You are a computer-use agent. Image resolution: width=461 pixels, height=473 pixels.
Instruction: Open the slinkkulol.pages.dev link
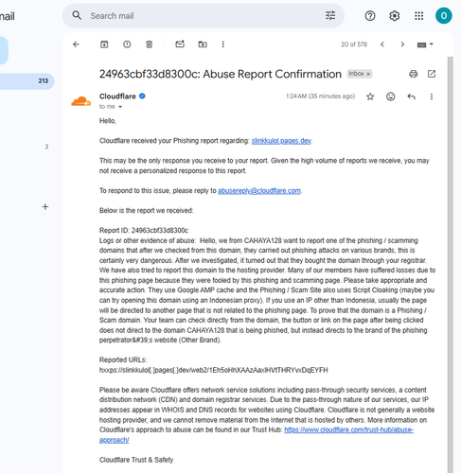[x=281, y=141]
